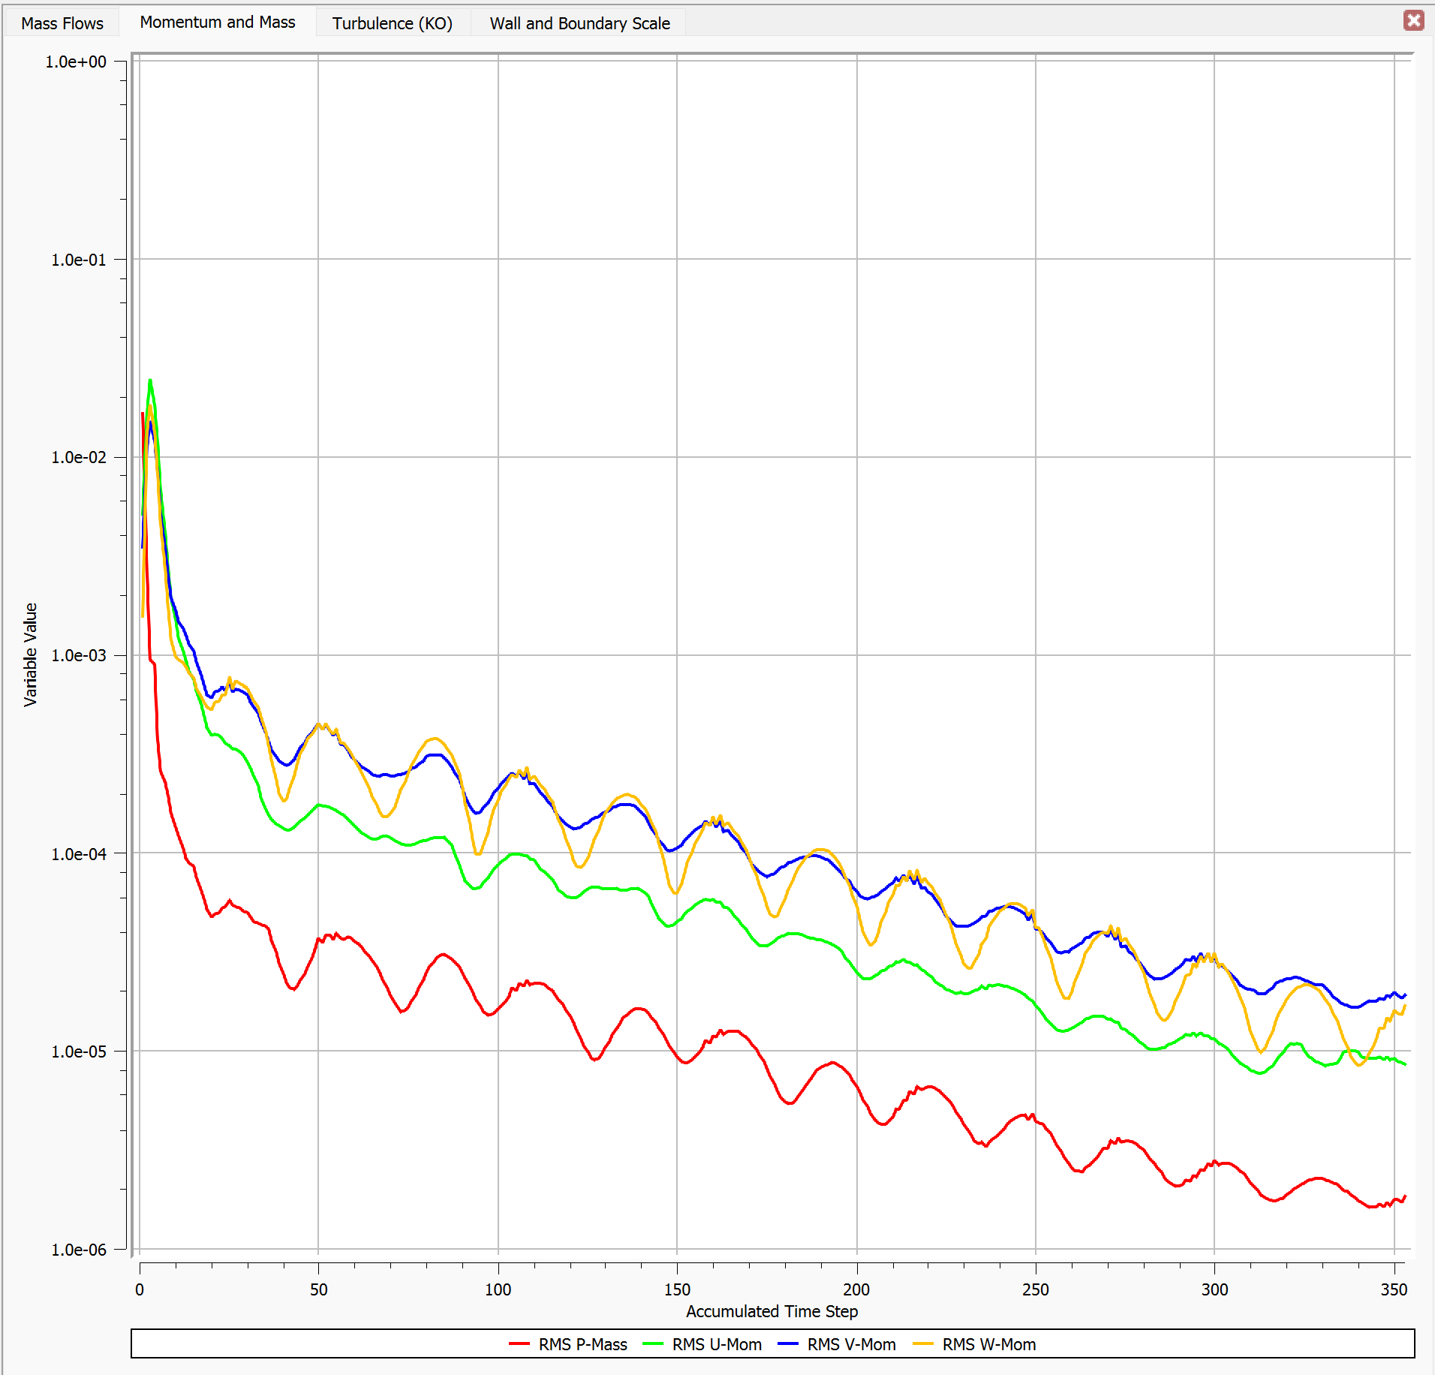The image size is (1435, 1375).
Task: Click the 200 x-axis tick label
Action: 856,1289
